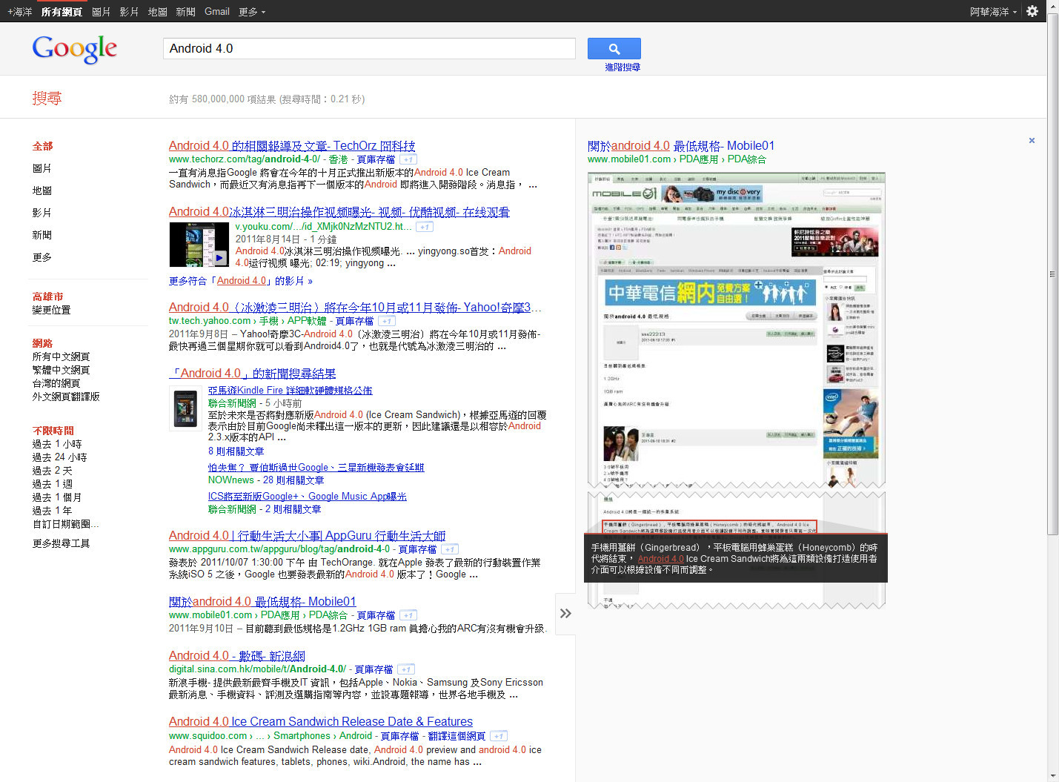Open Gmail from the top bar
Viewport: 1059px width, 782px height.
pyautogui.click(x=217, y=11)
